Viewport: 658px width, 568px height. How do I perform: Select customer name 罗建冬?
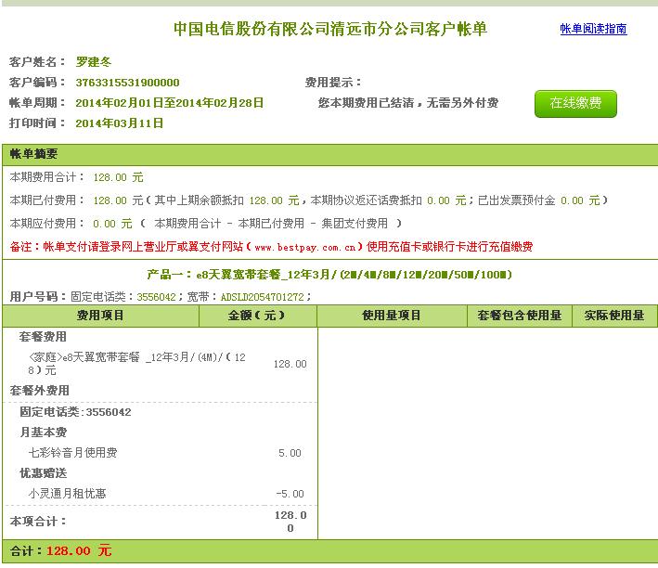pos(94,61)
